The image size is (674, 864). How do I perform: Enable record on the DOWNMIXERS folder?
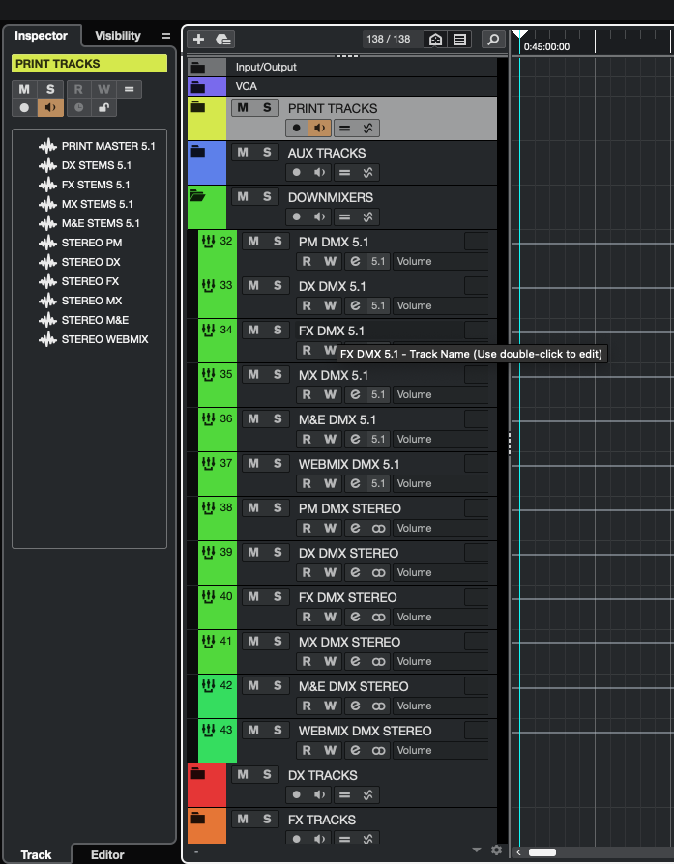point(297,216)
